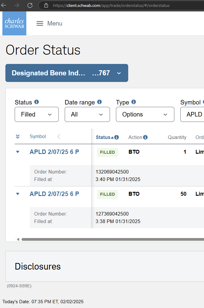Click the Status filter info icon
The height and width of the screenshot is (308, 204).
[37, 102]
